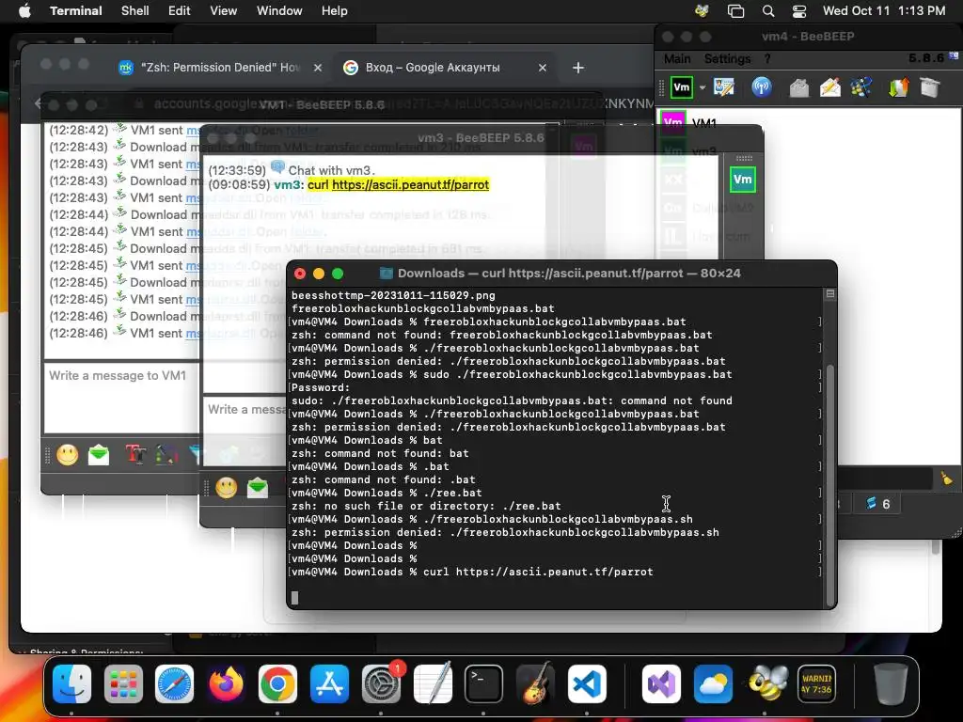Open Launchpad from the Dock
Screen dimensions: 963x722
click(123, 683)
